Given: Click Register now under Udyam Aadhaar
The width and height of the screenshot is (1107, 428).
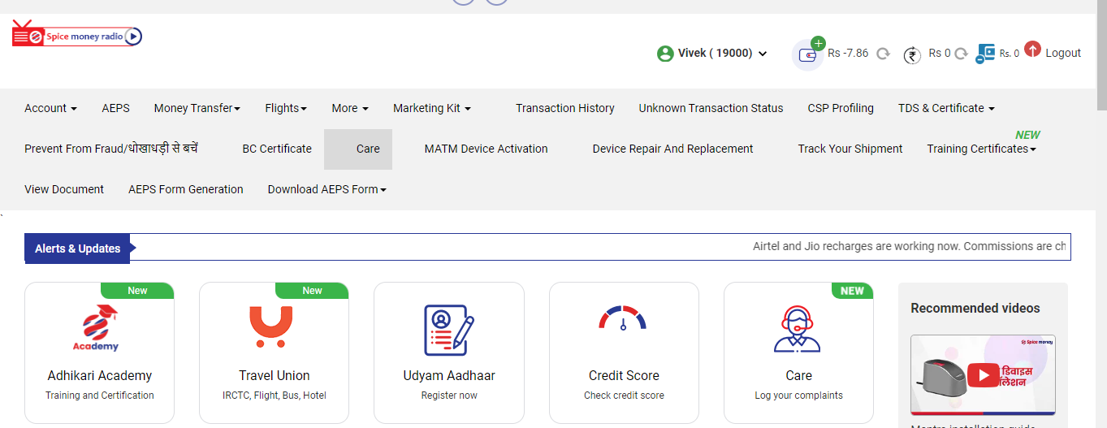Looking at the screenshot, I should click(x=449, y=396).
